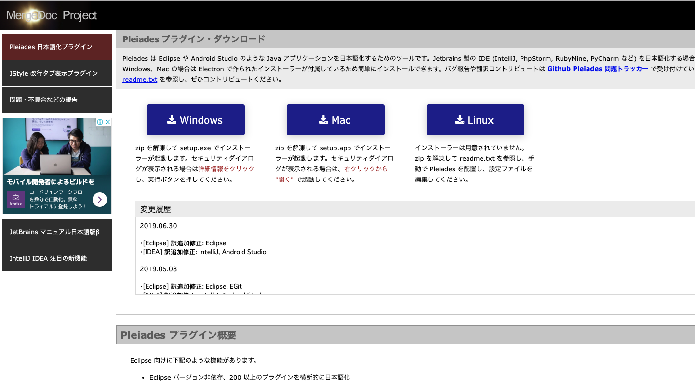Image resolution: width=695 pixels, height=382 pixels.
Task: Download the Windows version of Pleiades
Action: pos(196,120)
